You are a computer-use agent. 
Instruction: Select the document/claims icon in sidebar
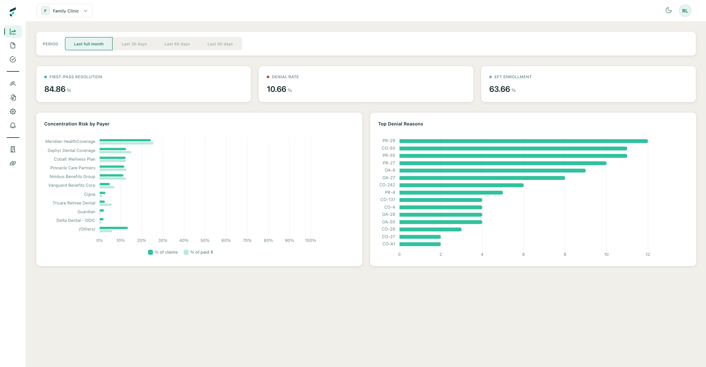pyautogui.click(x=12, y=45)
